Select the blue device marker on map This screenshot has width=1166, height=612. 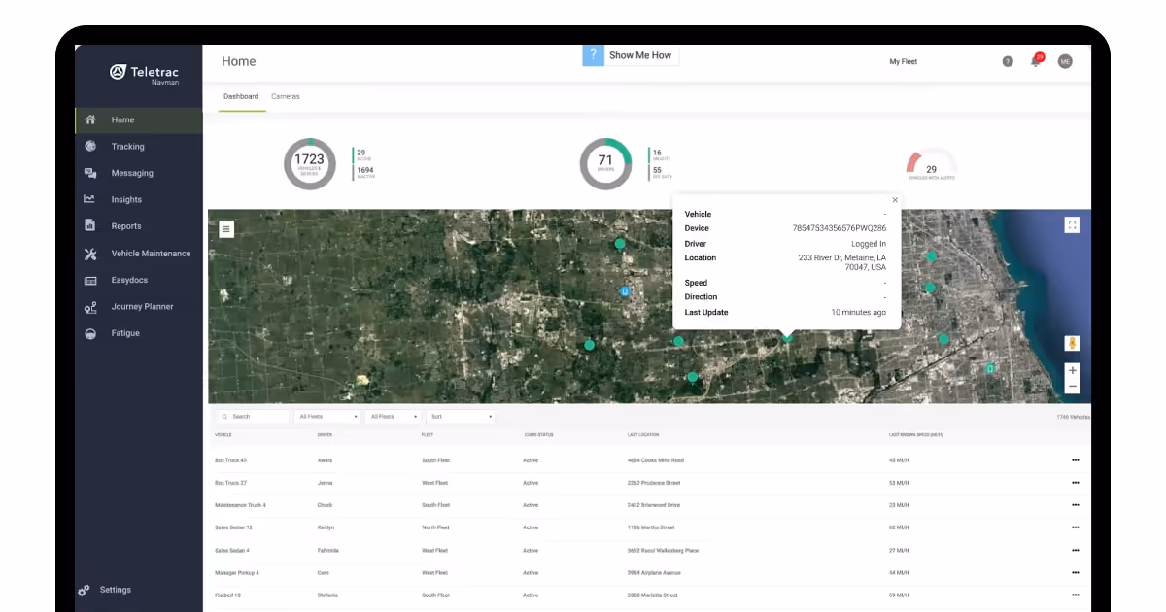tap(625, 290)
